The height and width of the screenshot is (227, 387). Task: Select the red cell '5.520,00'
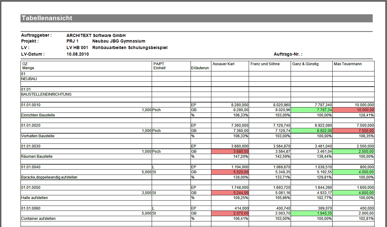pos(230,172)
